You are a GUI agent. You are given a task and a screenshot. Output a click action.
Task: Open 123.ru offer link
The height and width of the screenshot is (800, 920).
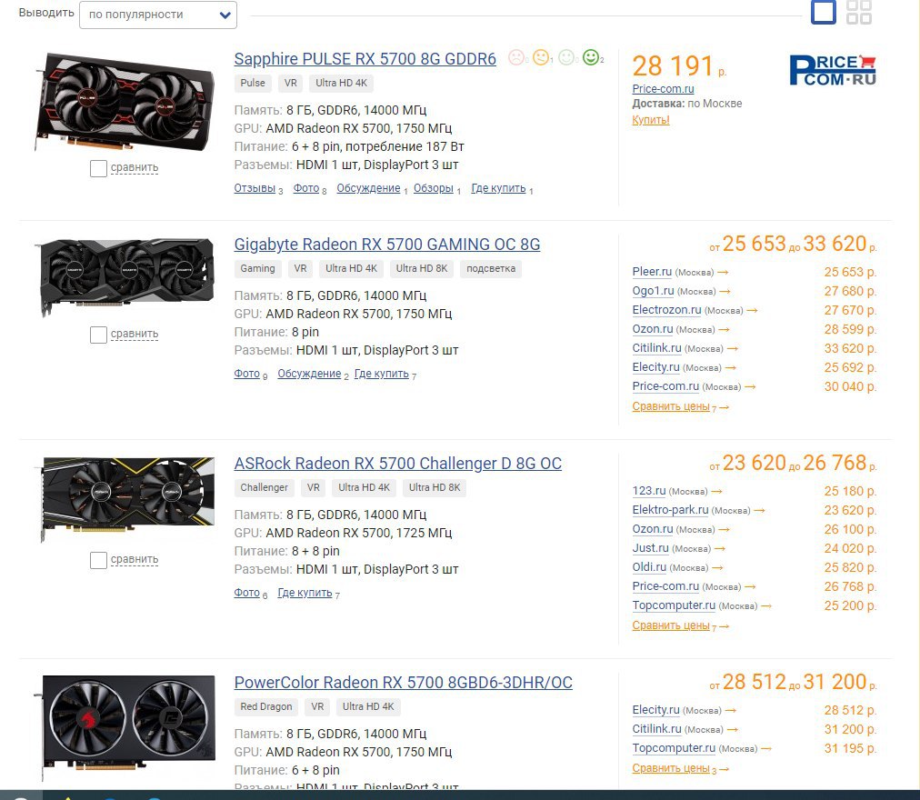pyautogui.click(x=649, y=491)
